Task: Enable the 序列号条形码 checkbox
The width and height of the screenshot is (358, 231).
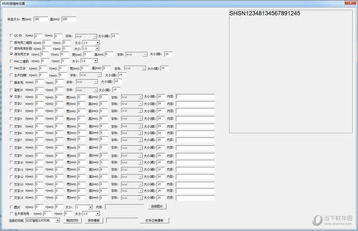Action: (11, 48)
